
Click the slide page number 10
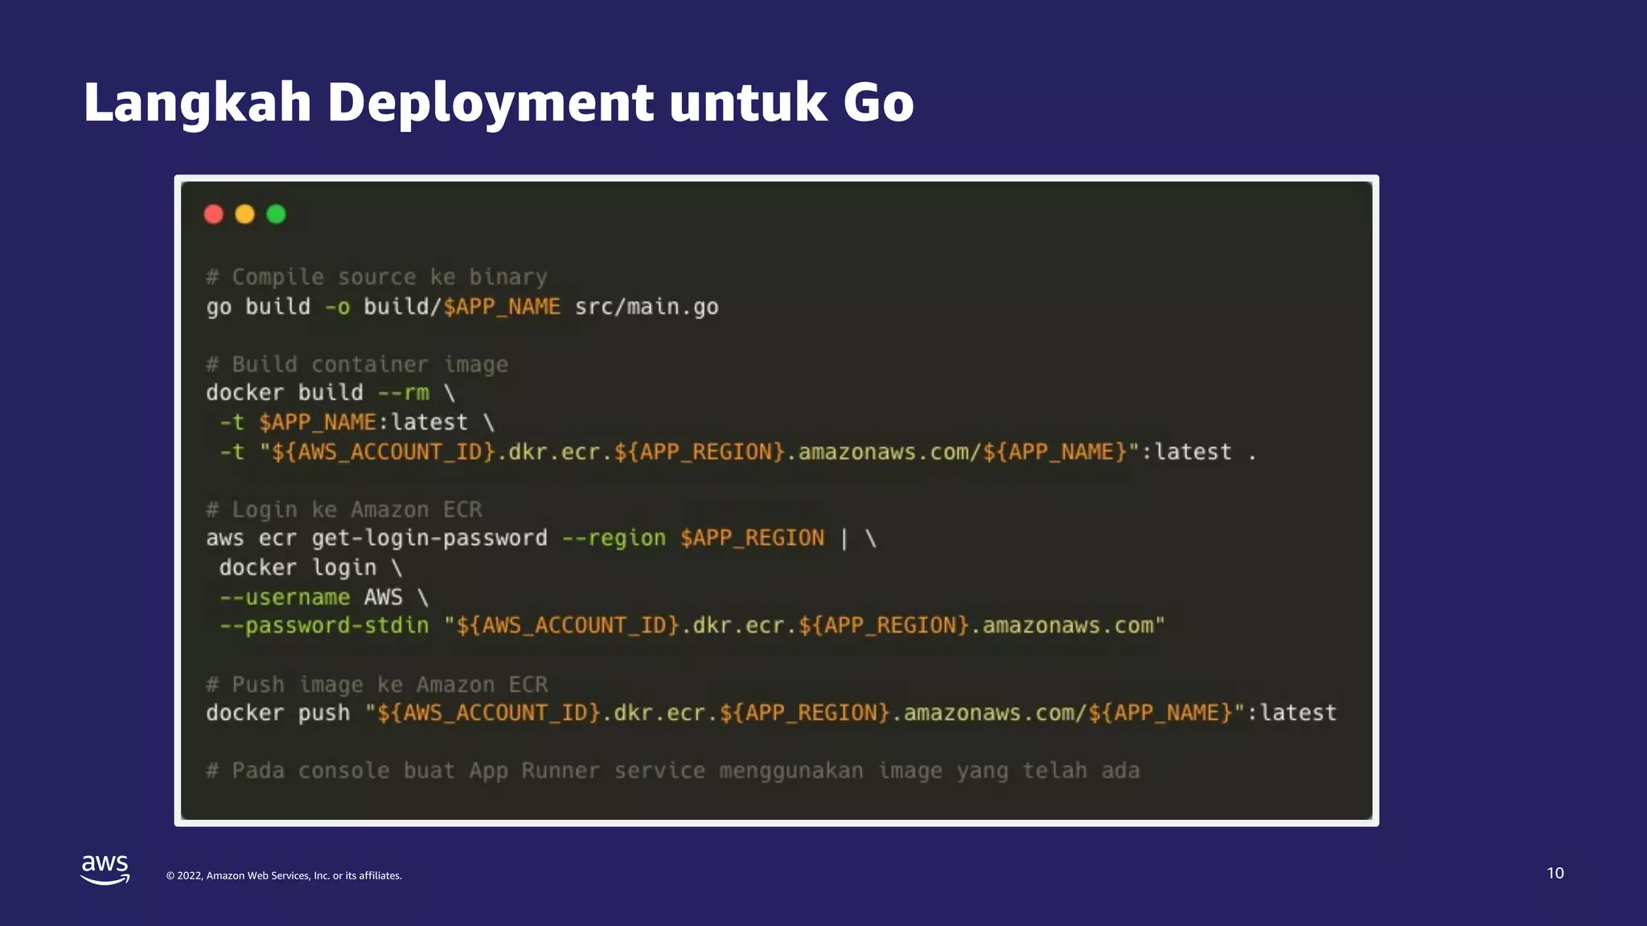[x=1555, y=873]
